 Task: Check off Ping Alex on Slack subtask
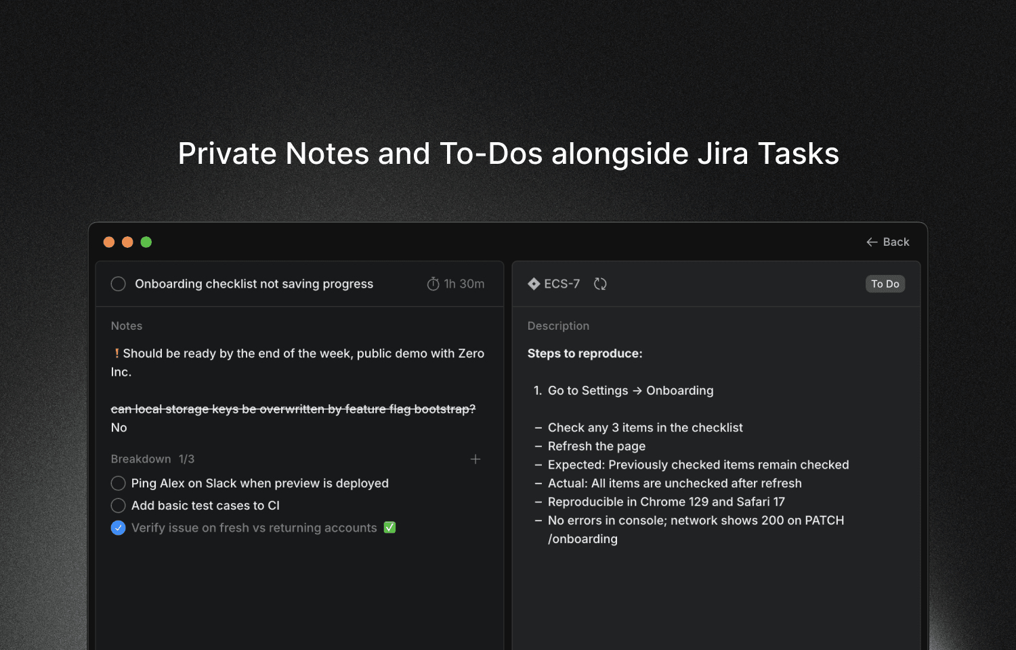point(118,483)
